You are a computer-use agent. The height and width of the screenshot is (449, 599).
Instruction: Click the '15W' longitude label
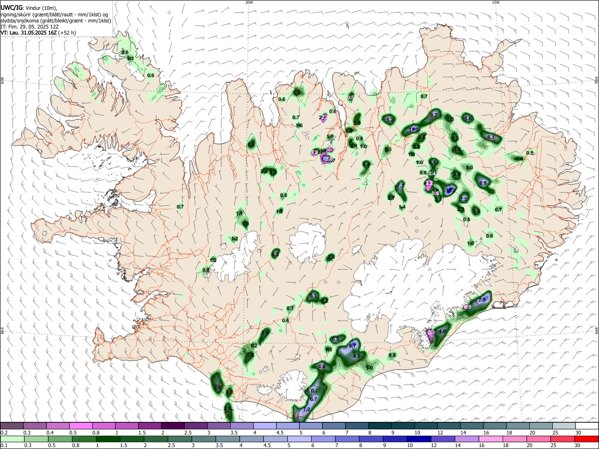[496, 2]
